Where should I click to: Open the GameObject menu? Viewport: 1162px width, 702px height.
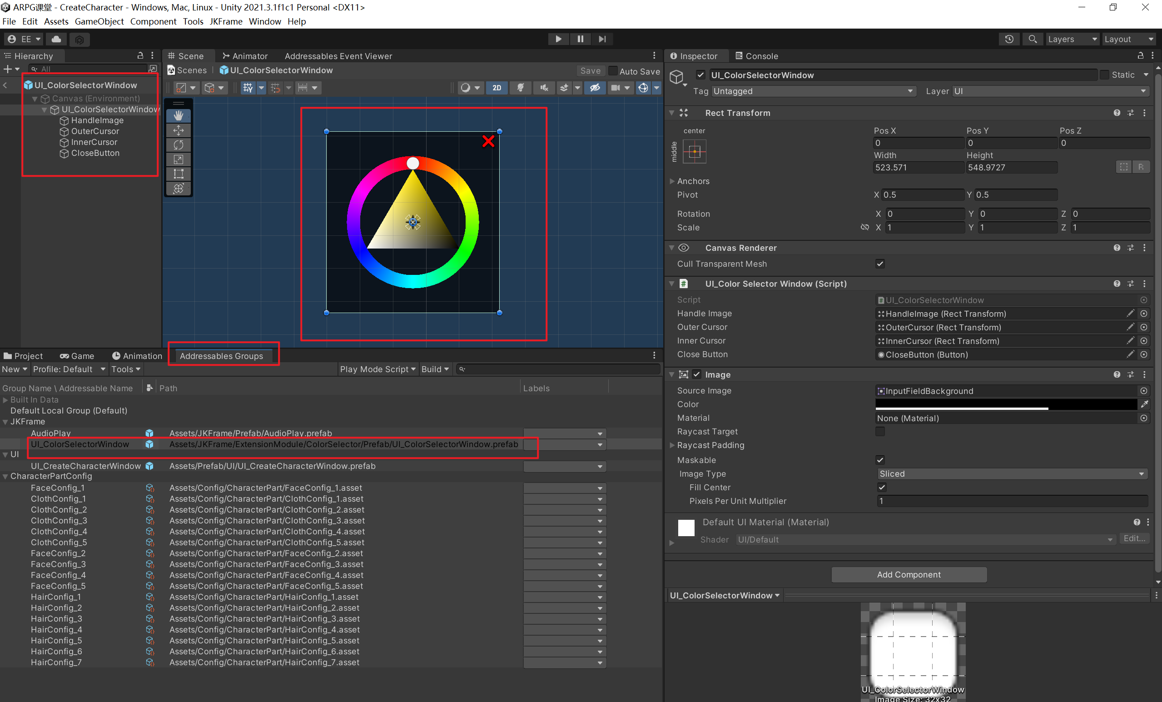point(99,21)
